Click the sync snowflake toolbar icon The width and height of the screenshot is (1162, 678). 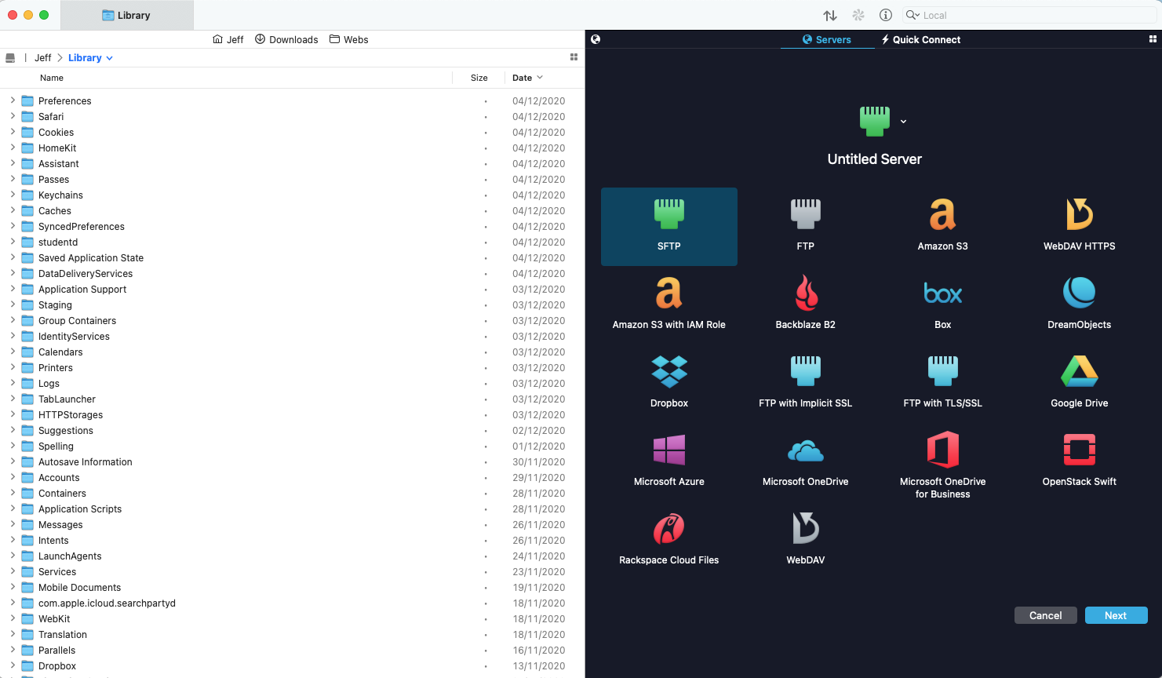pyautogui.click(x=858, y=15)
